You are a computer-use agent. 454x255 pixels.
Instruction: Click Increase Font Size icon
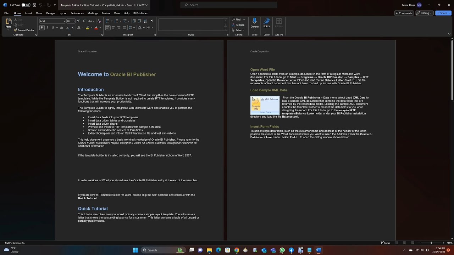coord(78,21)
